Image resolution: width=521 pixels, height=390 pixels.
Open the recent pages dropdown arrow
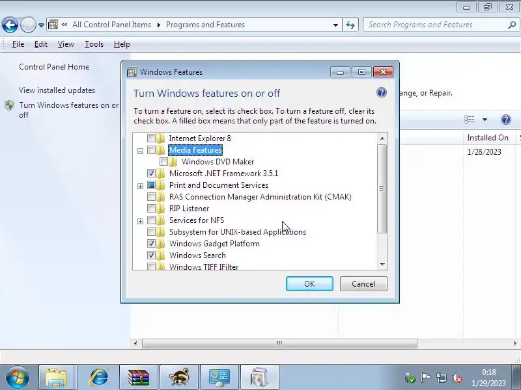pyautogui.click(x=41, y=25)
